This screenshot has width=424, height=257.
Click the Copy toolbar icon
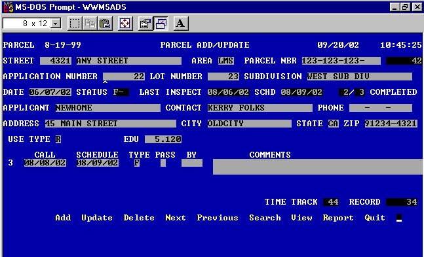[90, 24]
